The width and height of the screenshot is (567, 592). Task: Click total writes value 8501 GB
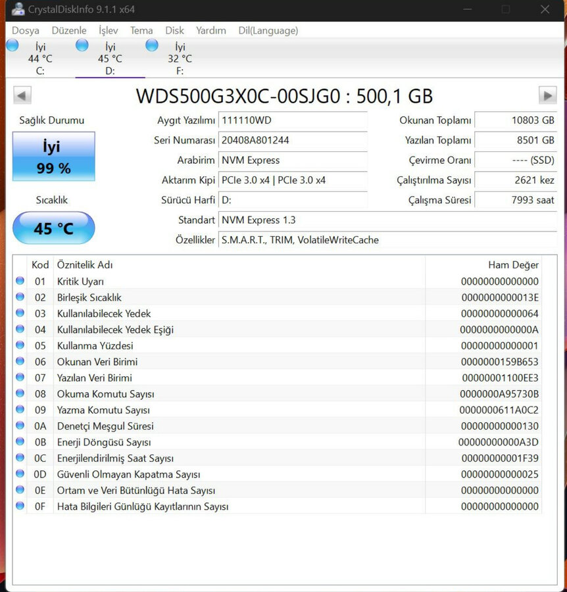[516, 141]
